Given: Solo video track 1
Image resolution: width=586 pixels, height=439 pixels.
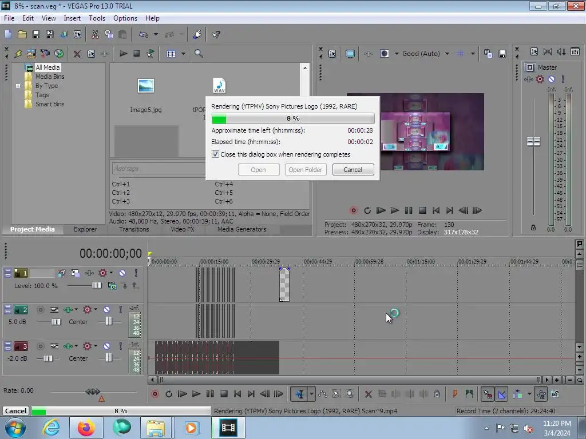Looking at the screenshot, I should pos(136,273).
